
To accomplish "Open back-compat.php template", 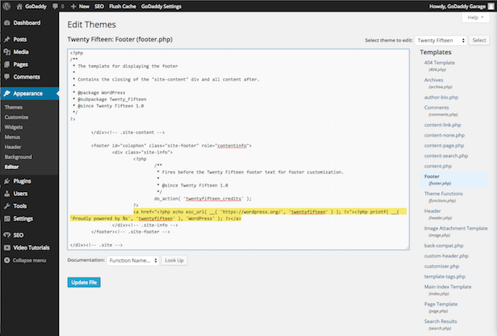I will pyautogui.click(x=443, y=246).
